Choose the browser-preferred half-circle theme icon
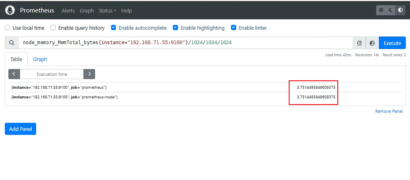This screenshot has width=410, height=180. click(x=400, y=10)
